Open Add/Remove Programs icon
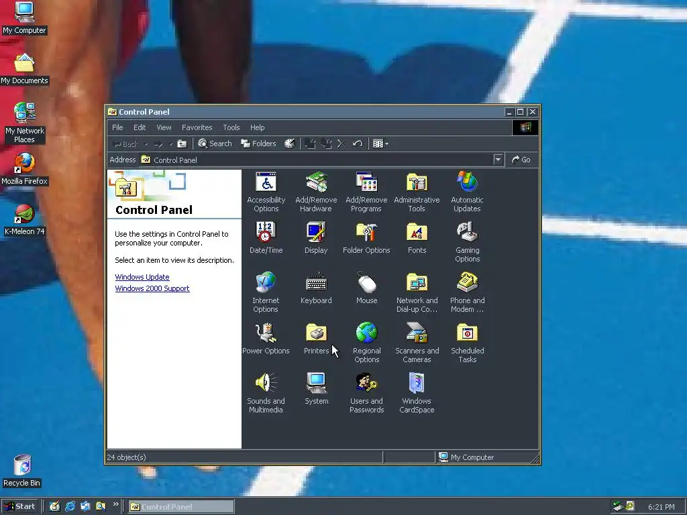The image size is (687, 515). point(366,192)
